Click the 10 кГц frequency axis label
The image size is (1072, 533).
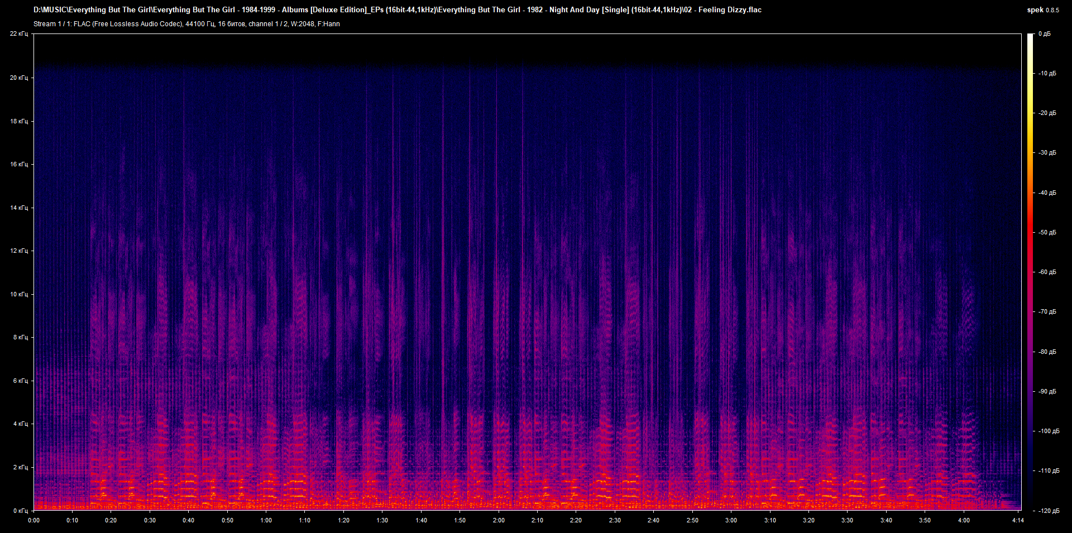click(x=19, y=294)
